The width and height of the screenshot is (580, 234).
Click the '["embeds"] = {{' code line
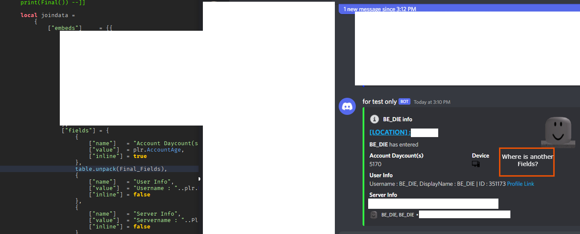click(x=80, y=28)
